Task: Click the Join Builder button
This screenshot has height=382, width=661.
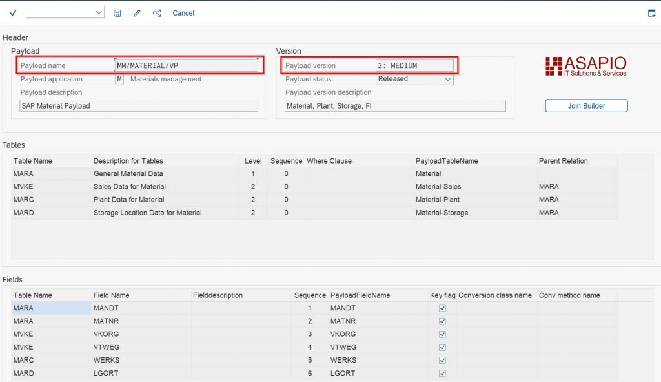Action: [586, 106]
